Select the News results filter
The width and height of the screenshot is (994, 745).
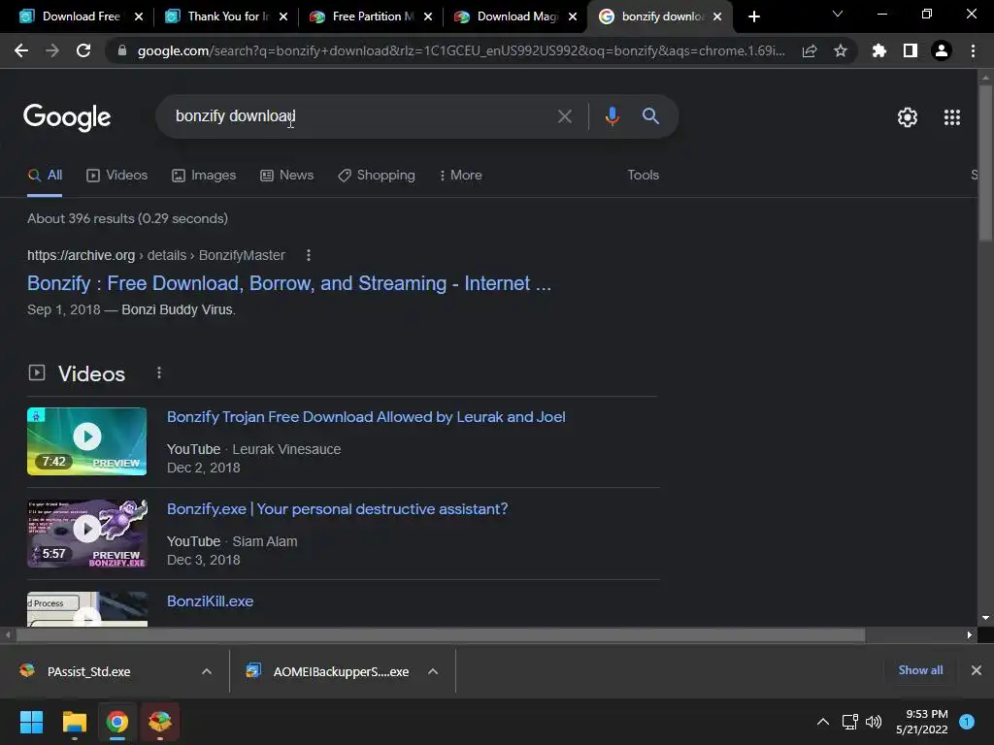coord(287,176)
